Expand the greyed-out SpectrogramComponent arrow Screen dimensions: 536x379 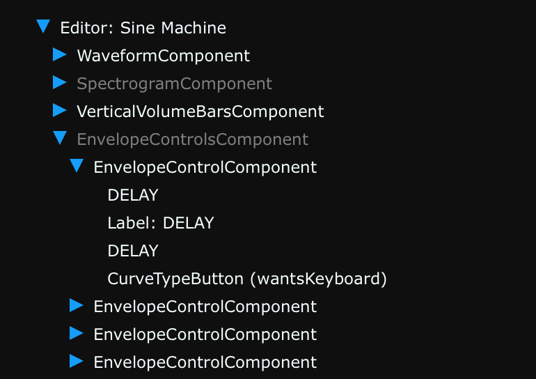tap(59, 82)
